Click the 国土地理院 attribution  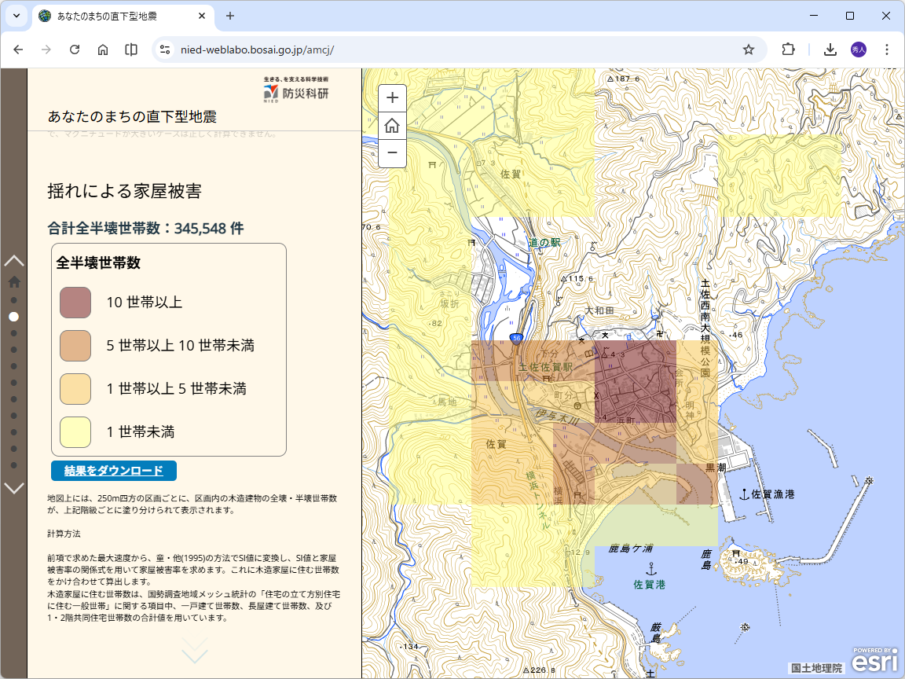(x=817, y=668)
